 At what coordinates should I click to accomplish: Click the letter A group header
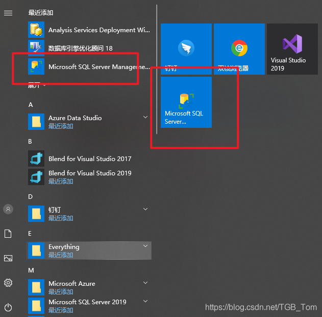click(31, 105)
